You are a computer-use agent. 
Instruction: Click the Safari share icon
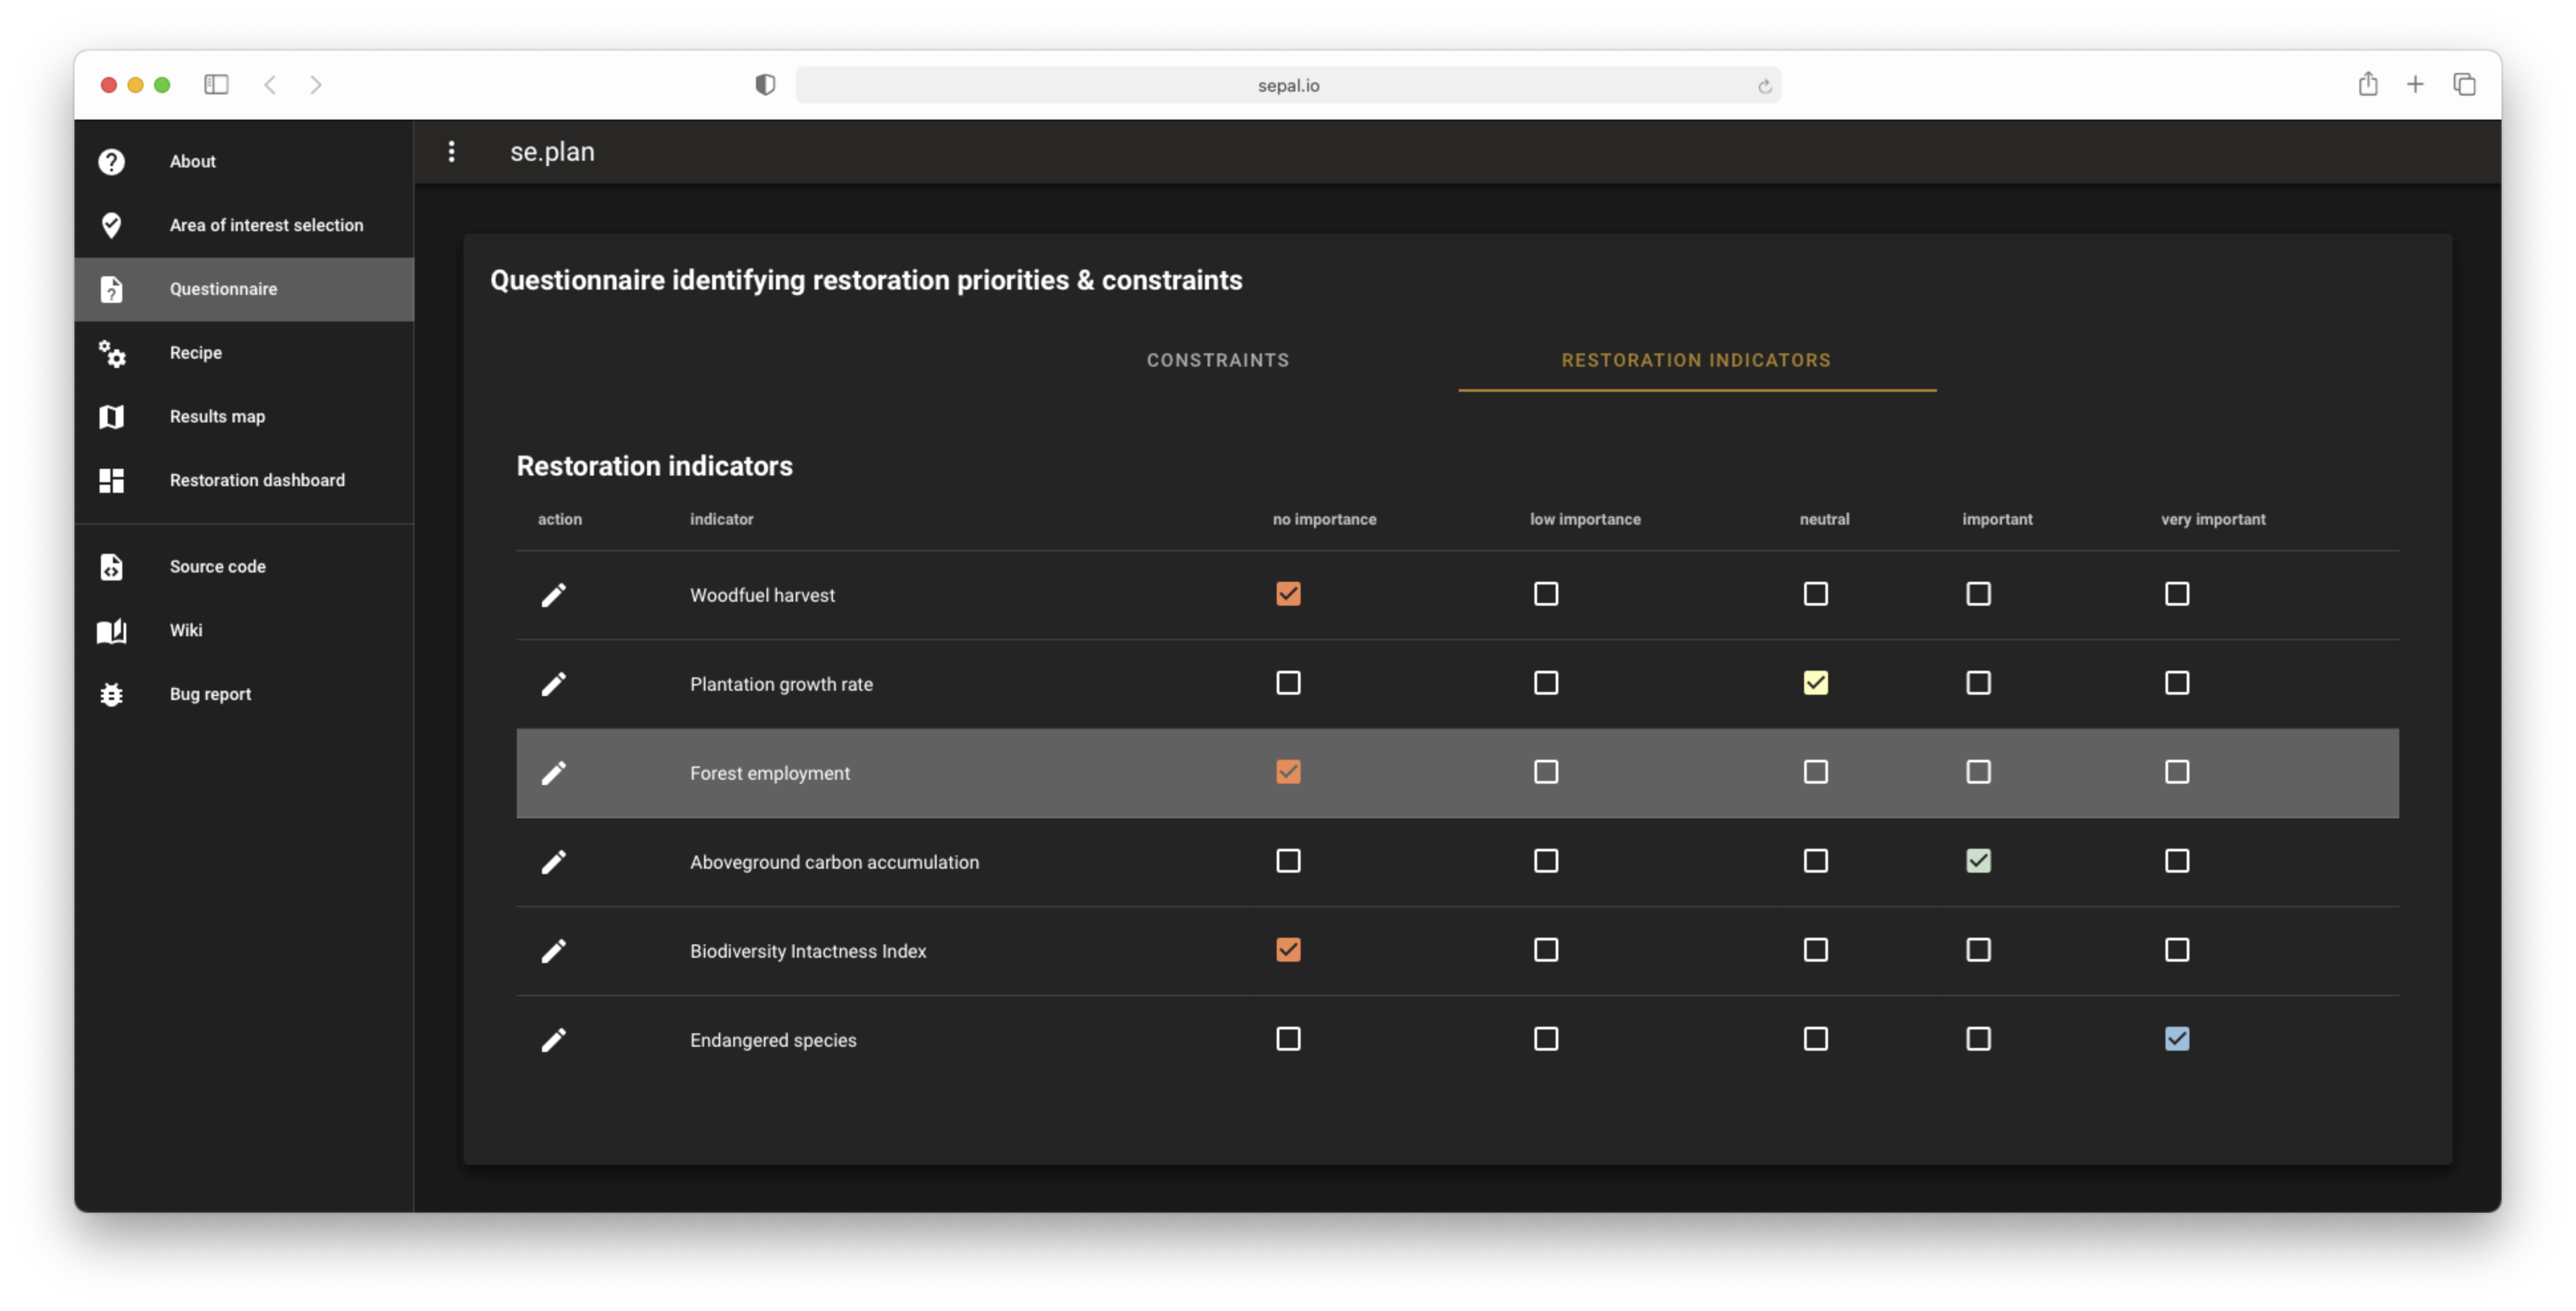click(x=2367, y=85)
